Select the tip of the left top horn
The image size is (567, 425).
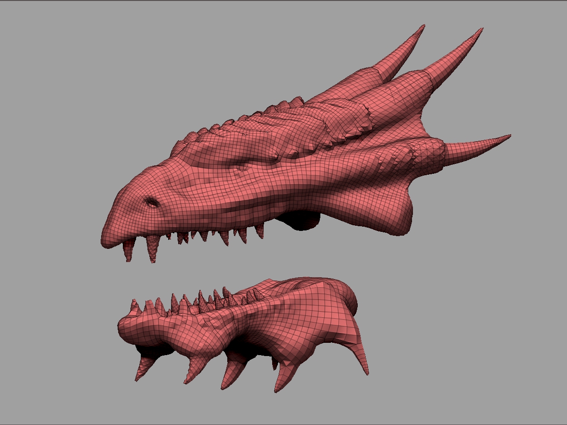pos(422,27)
